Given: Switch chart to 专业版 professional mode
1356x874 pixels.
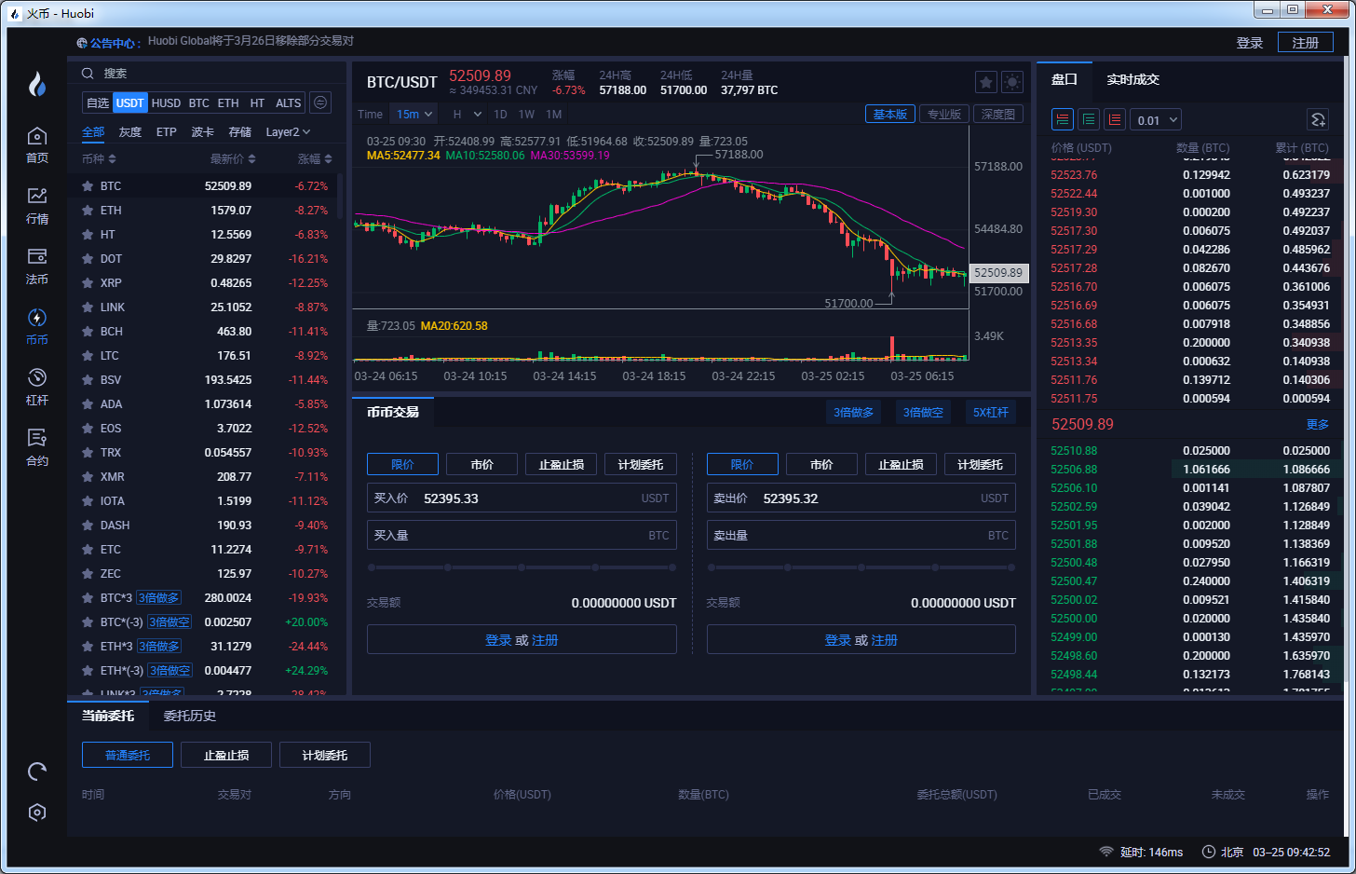Looking at the screenshot, I should pyautogui.click(x=944, y=114).
